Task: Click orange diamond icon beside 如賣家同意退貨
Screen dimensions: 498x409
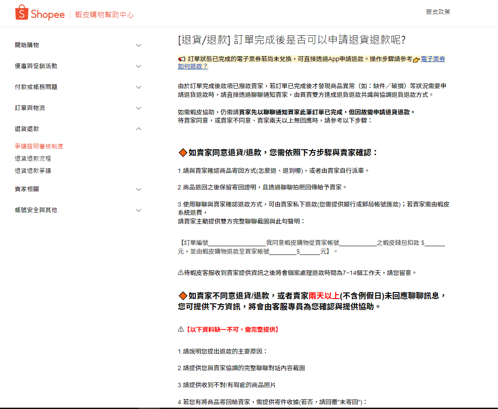Action: [183, 152]
